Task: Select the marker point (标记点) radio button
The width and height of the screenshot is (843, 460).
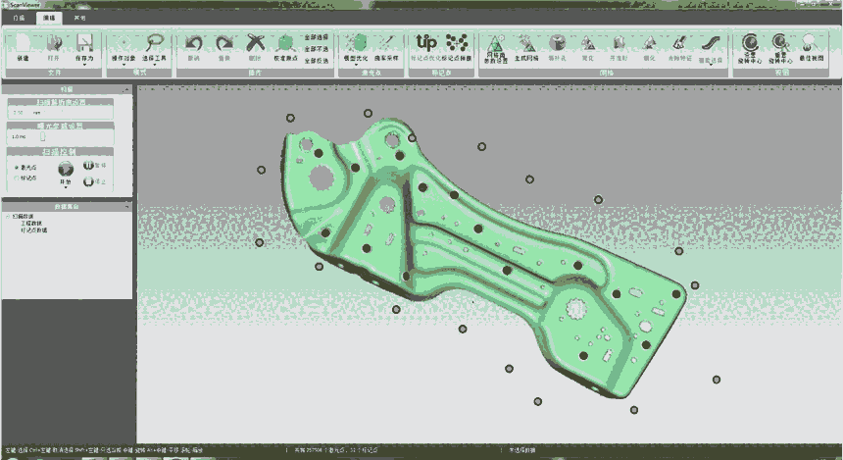Action: tap(18, 179)
